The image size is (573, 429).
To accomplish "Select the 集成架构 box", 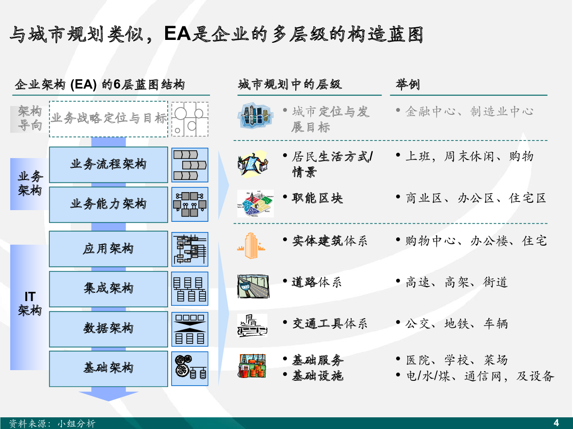I will (108, 289).
